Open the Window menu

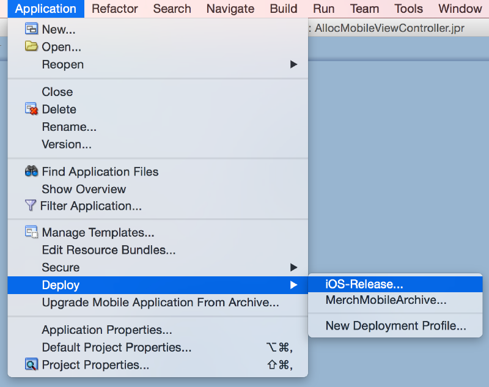pos(459,9)
